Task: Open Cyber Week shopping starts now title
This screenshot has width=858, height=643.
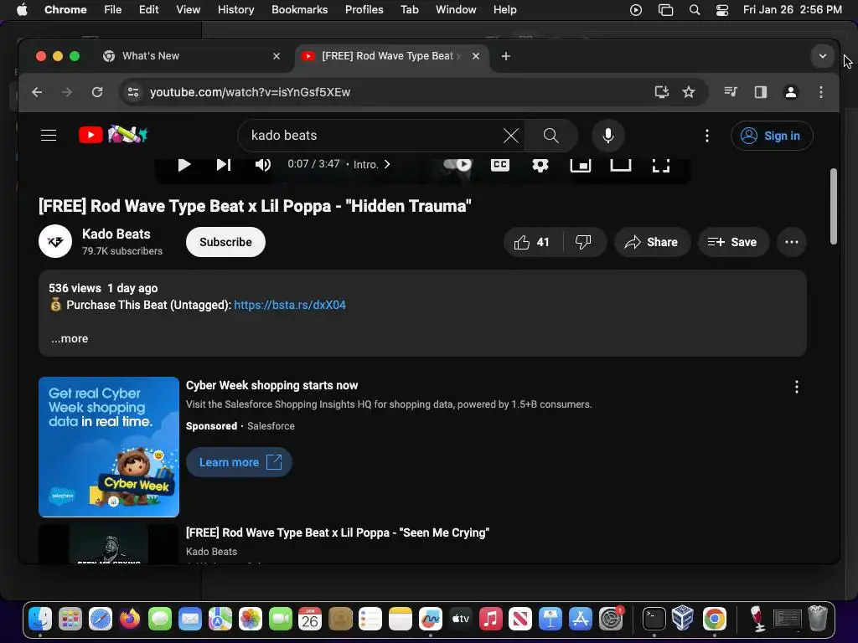Action: tap(272, 385)
